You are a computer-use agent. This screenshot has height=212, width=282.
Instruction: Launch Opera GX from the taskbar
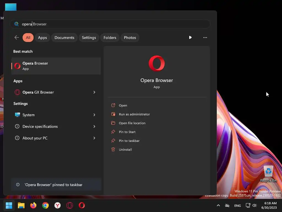point(70,205)
